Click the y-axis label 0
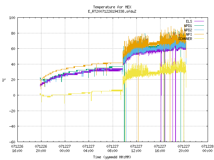The width and height of the screenshot is (214, 160). (14, 95)
